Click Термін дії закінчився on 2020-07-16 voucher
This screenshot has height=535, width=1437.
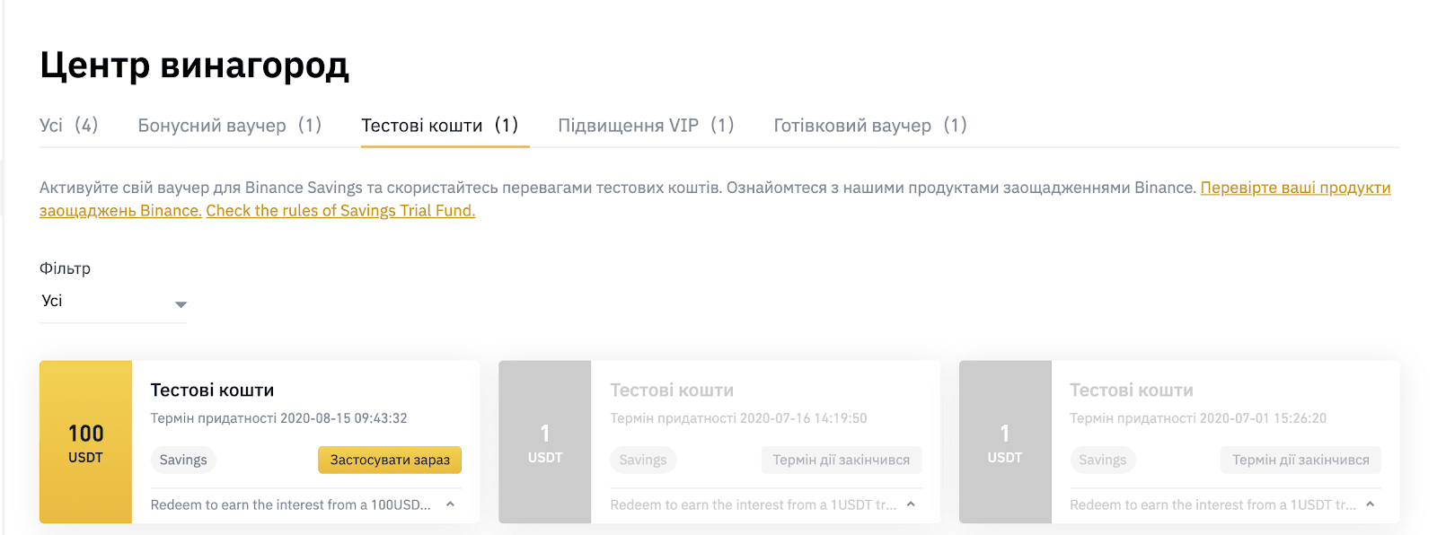pyautogui.click(x=842, y=460)
